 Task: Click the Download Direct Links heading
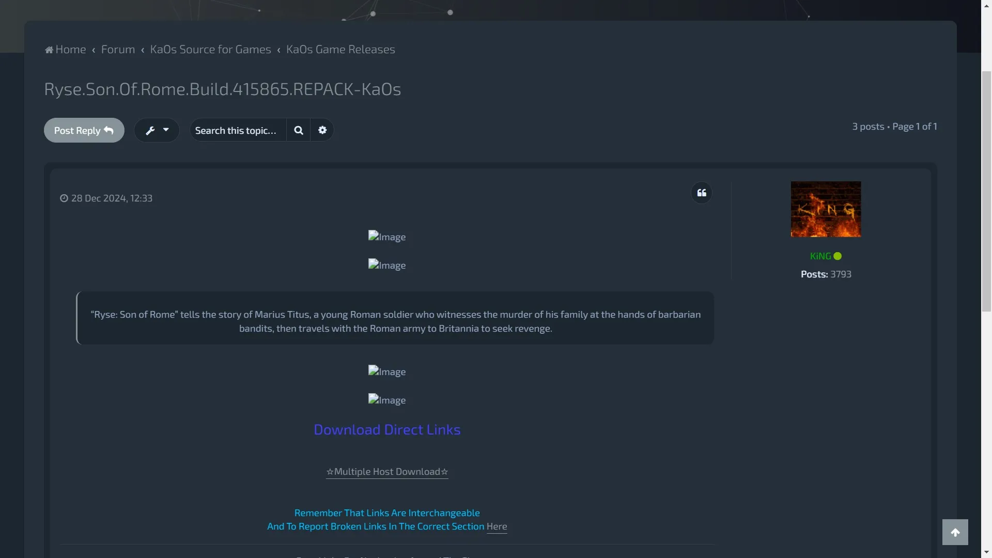point(387,430)
